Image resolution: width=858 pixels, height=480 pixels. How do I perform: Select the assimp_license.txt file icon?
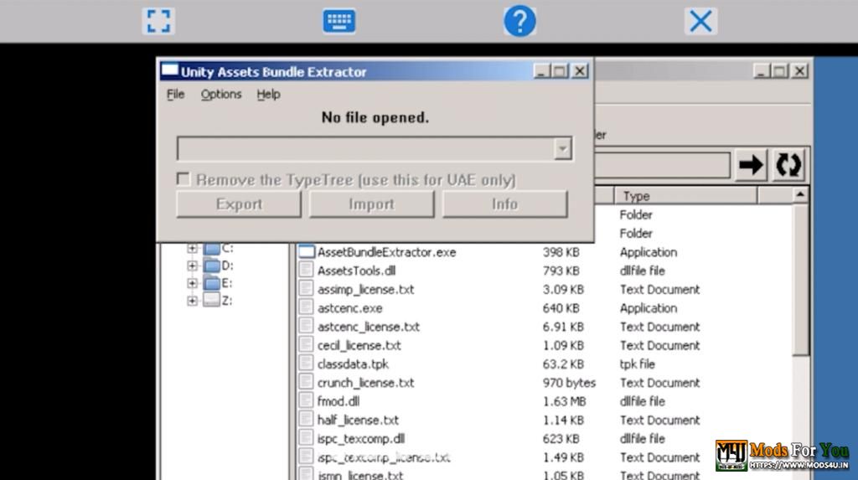pyautogui.click(x=306, y=289)
